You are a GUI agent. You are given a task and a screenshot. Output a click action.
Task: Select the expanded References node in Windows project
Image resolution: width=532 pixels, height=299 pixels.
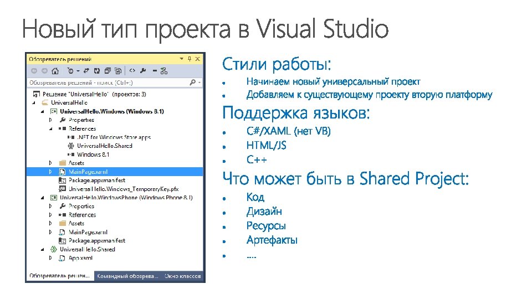point(82,128)
